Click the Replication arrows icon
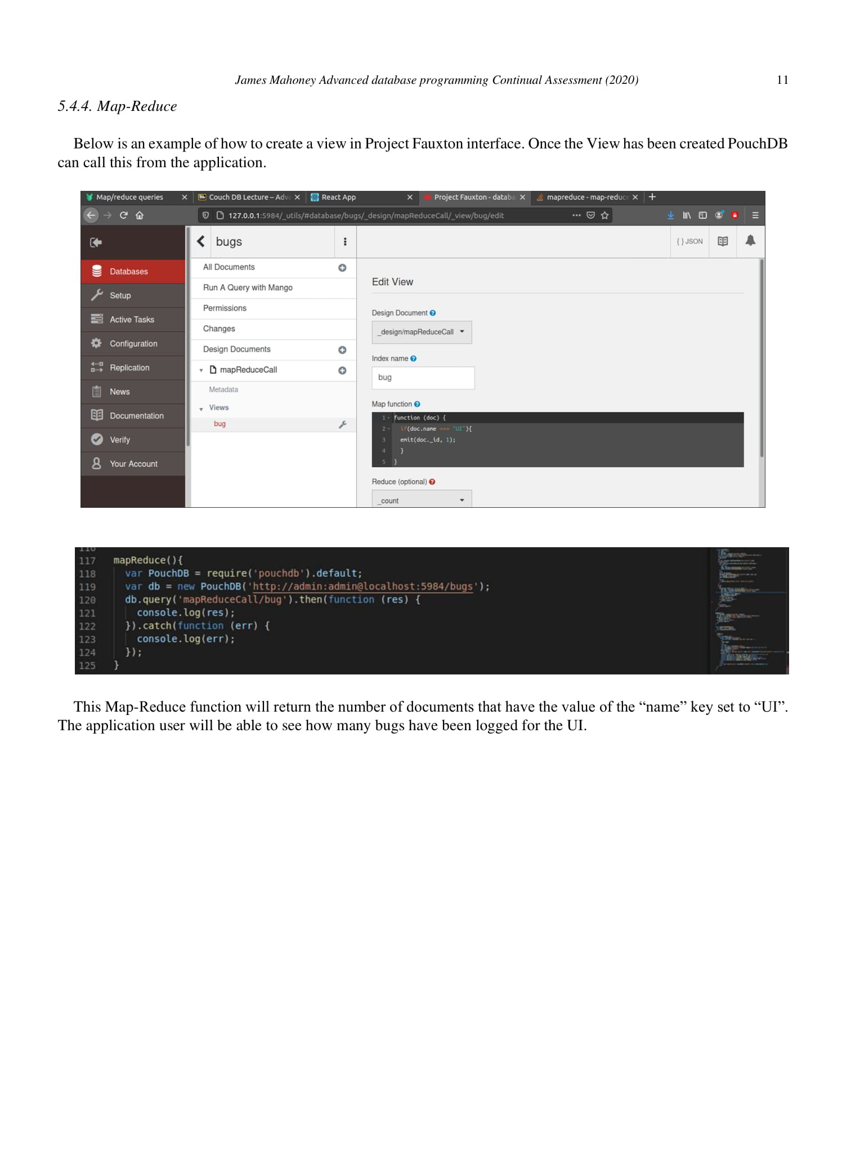Image resolution: width=851 pixels, height=1162 pixels. point(97,367)
